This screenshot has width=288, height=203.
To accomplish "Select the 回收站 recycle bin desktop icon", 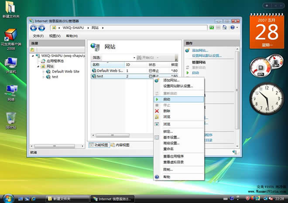I will [10, 118].
